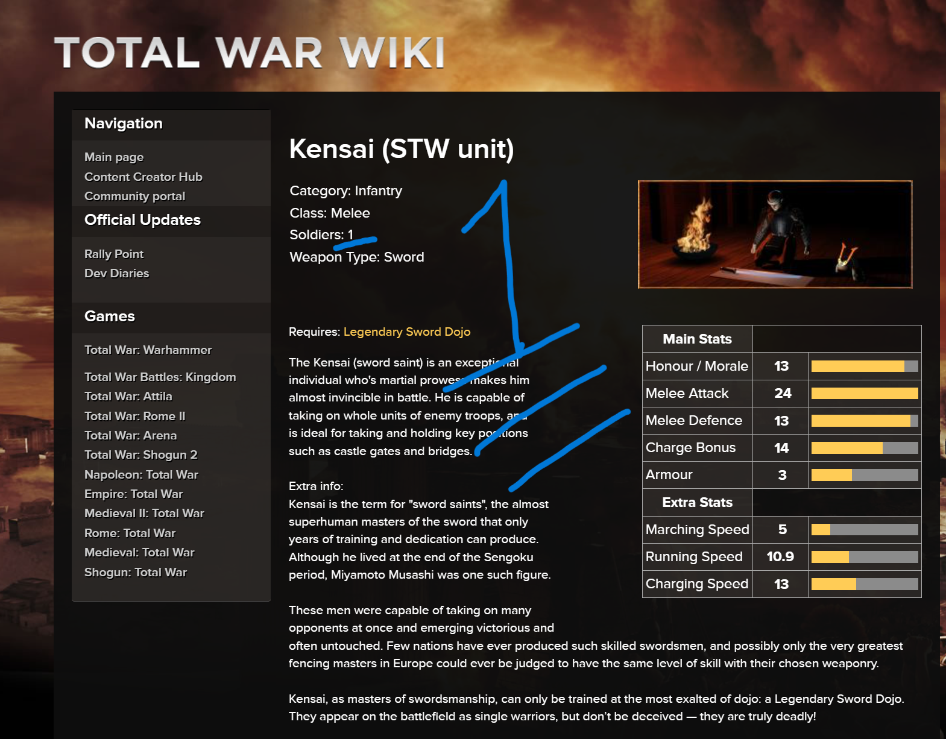Visit the Community portal
946x739 pixels.
click(135, 196)
